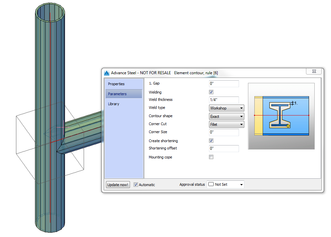The width and height of the screenshot is (331, 237).
Task: Toggle the Welding checkbox
Action: tap(211, 92)
